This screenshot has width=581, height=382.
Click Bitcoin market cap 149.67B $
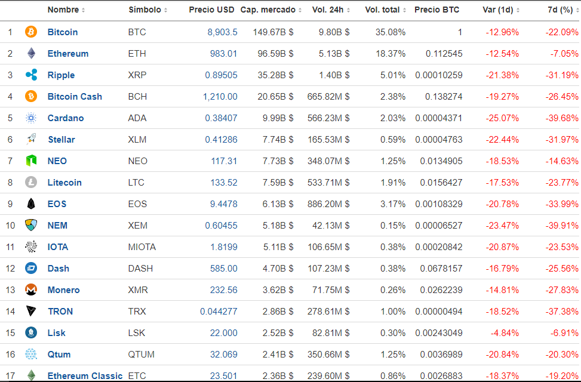(x=273, y=32)
